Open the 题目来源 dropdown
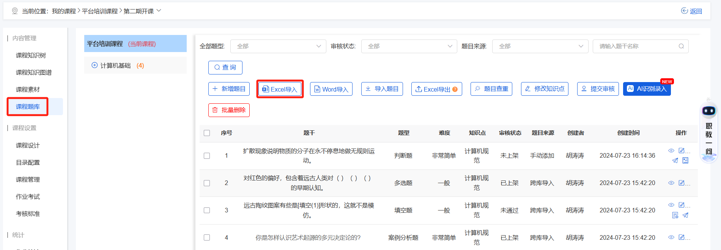The width and height of the screenshot is (721, 250). (x=540, y=46)
